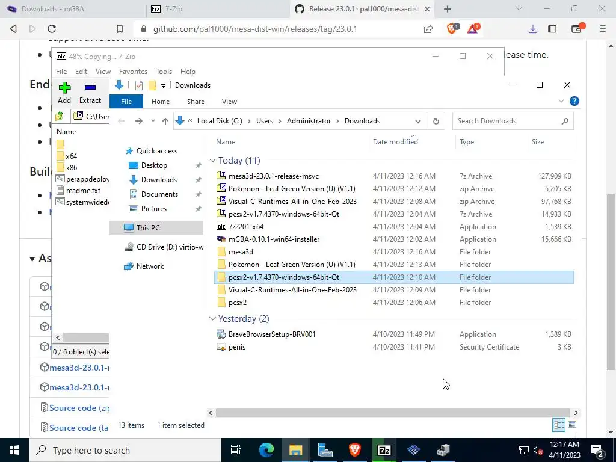This screenshot has width=616, height=462.
Task: Open Brave Shields lion icon
Action: (452, 29)
